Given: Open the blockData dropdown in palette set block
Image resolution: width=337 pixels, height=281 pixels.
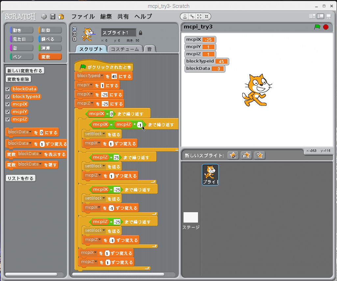Looking at the screenshot, I should point(31,132).
